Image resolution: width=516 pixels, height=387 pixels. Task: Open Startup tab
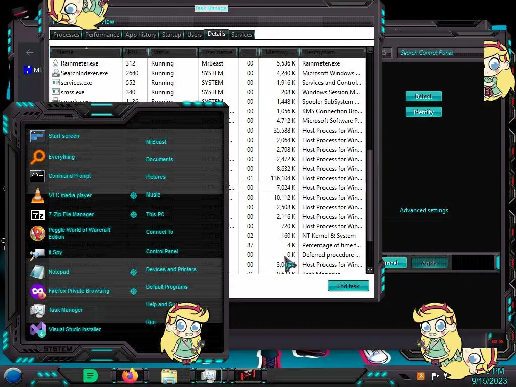[x=171, y=35]
